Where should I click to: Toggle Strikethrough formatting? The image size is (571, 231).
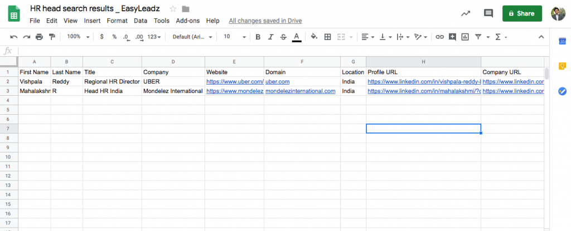[x=283, y=37]
